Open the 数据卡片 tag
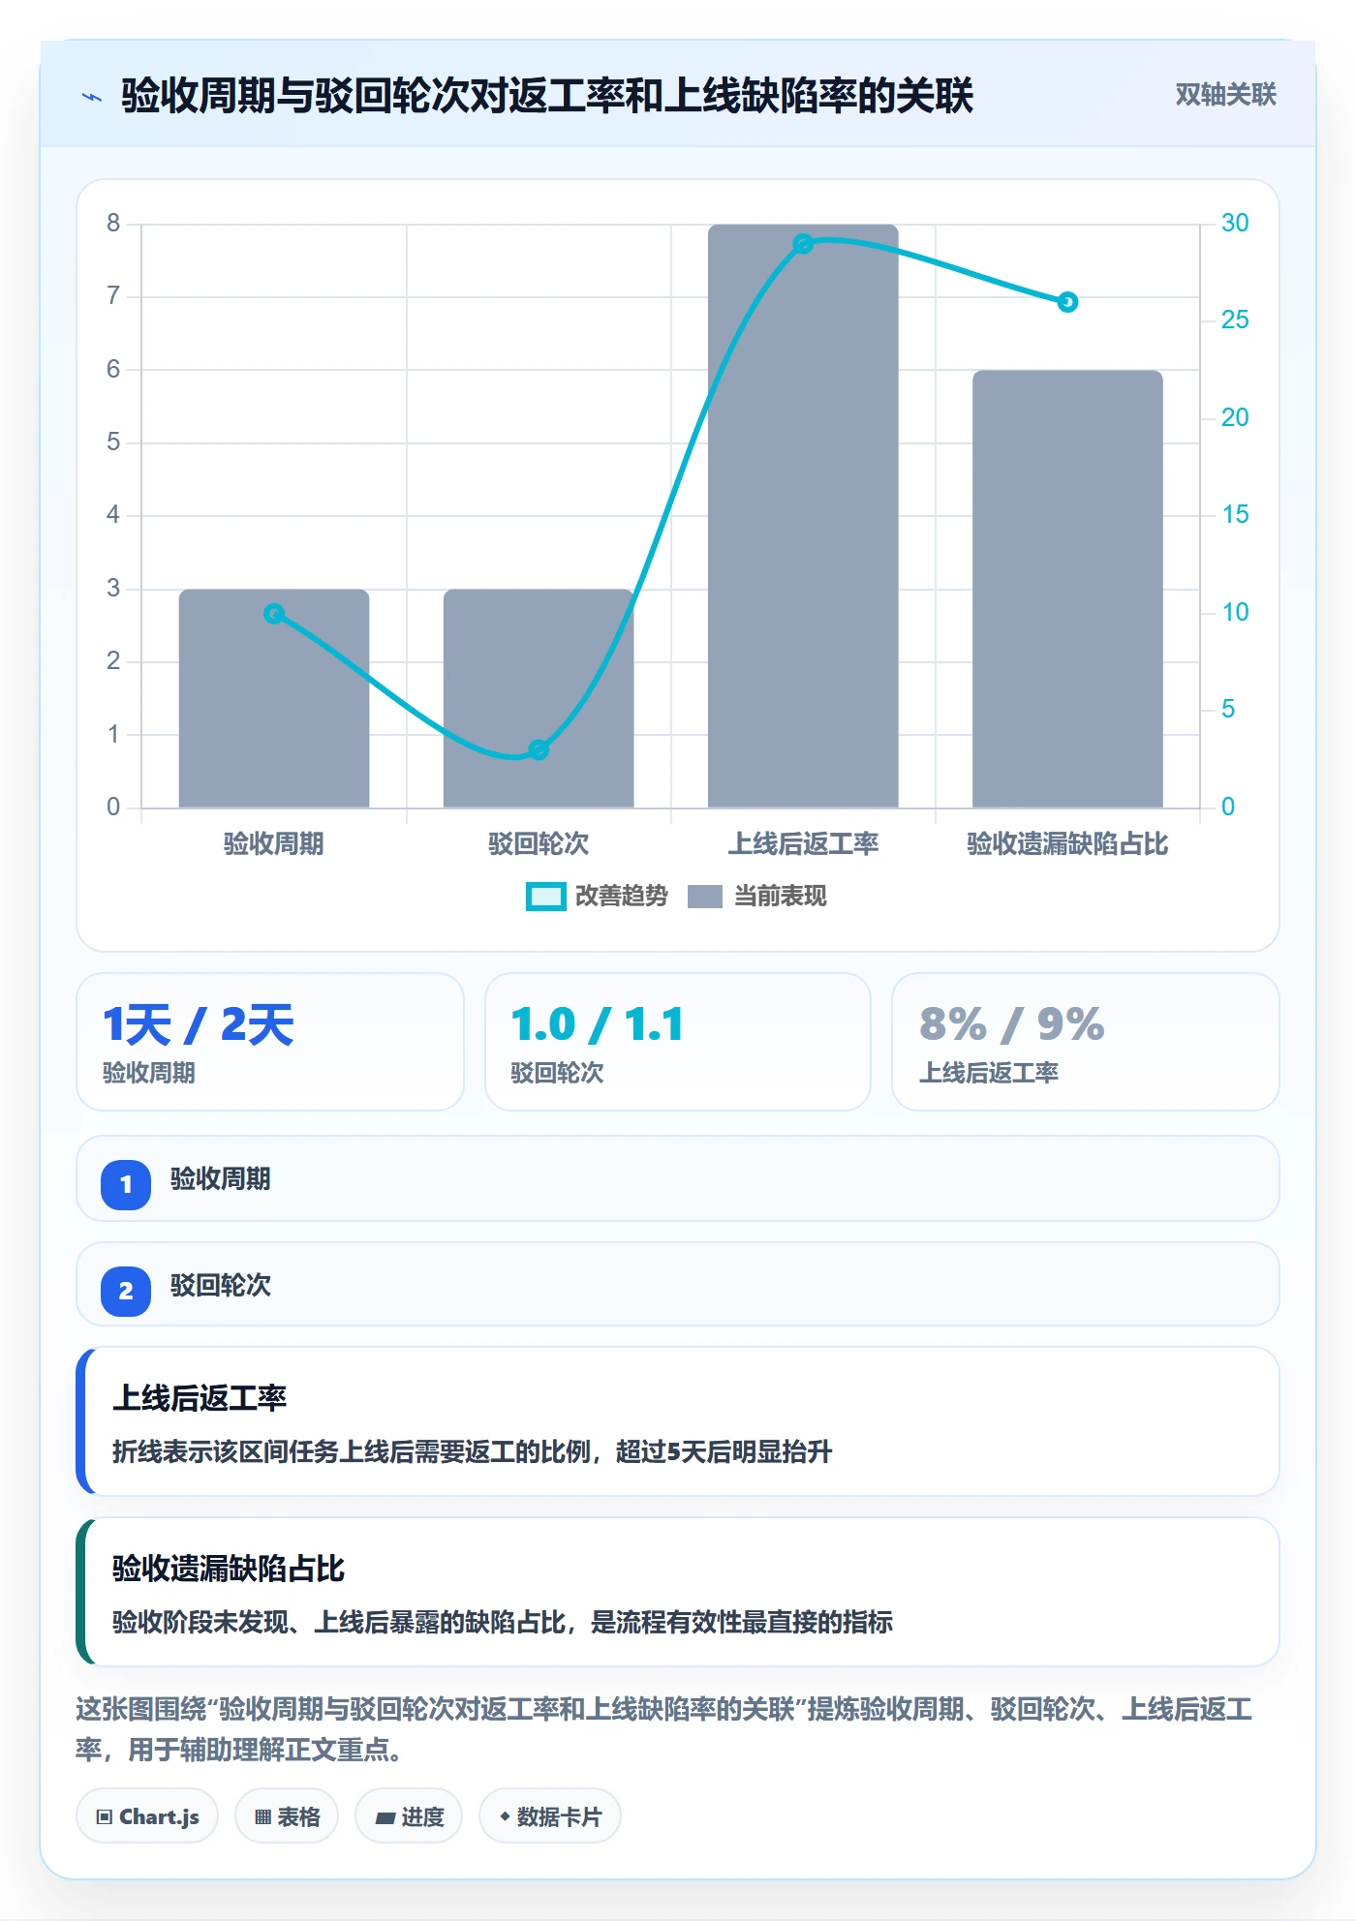This screenshot has width=1356, height=1921. point(550,1816)
